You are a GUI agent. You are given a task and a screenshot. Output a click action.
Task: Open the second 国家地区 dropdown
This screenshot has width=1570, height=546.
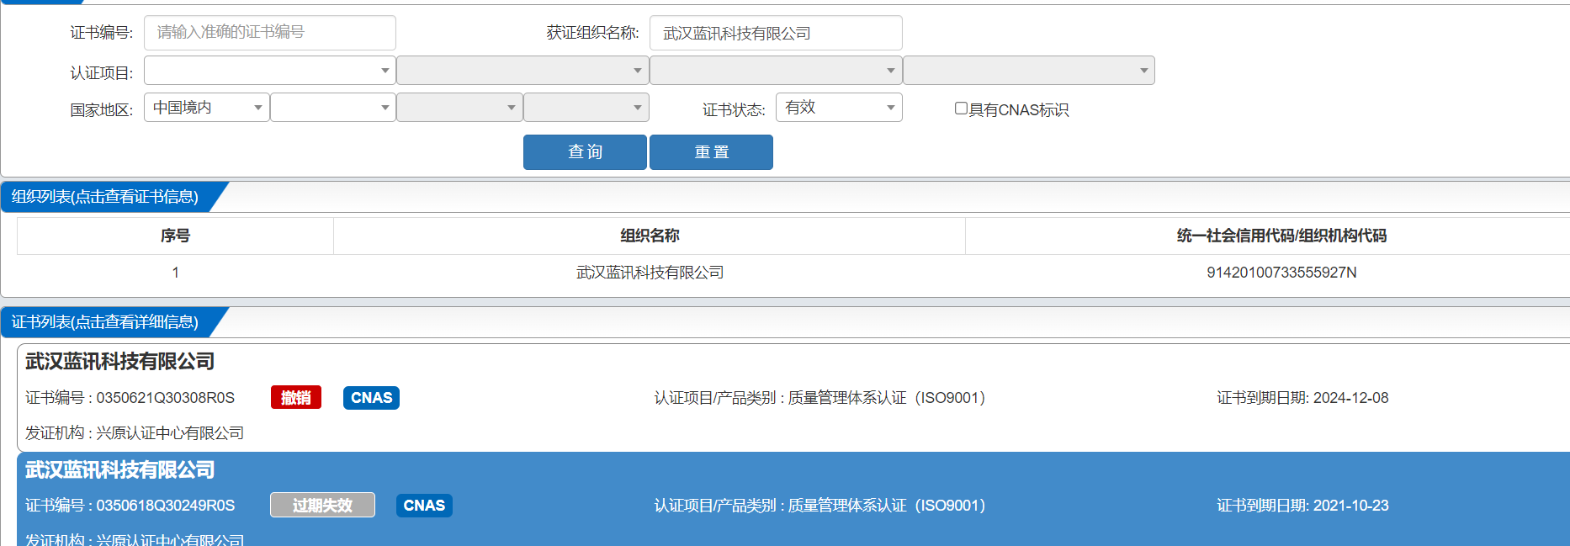tap(333, 108)
